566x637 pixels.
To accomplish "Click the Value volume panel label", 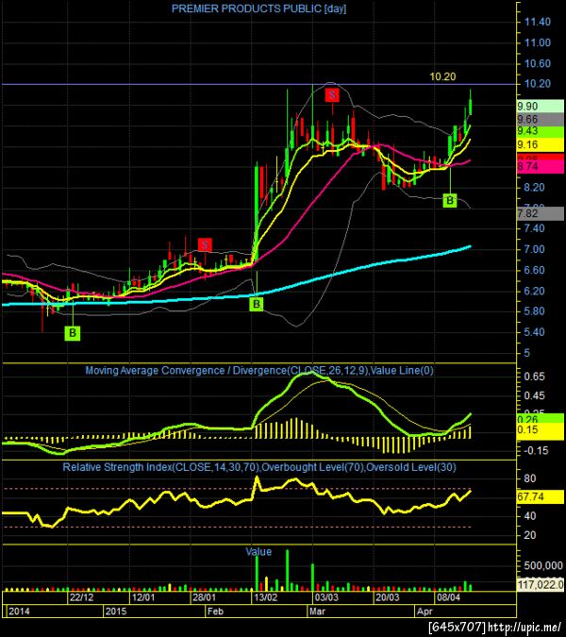I will 258,552.
